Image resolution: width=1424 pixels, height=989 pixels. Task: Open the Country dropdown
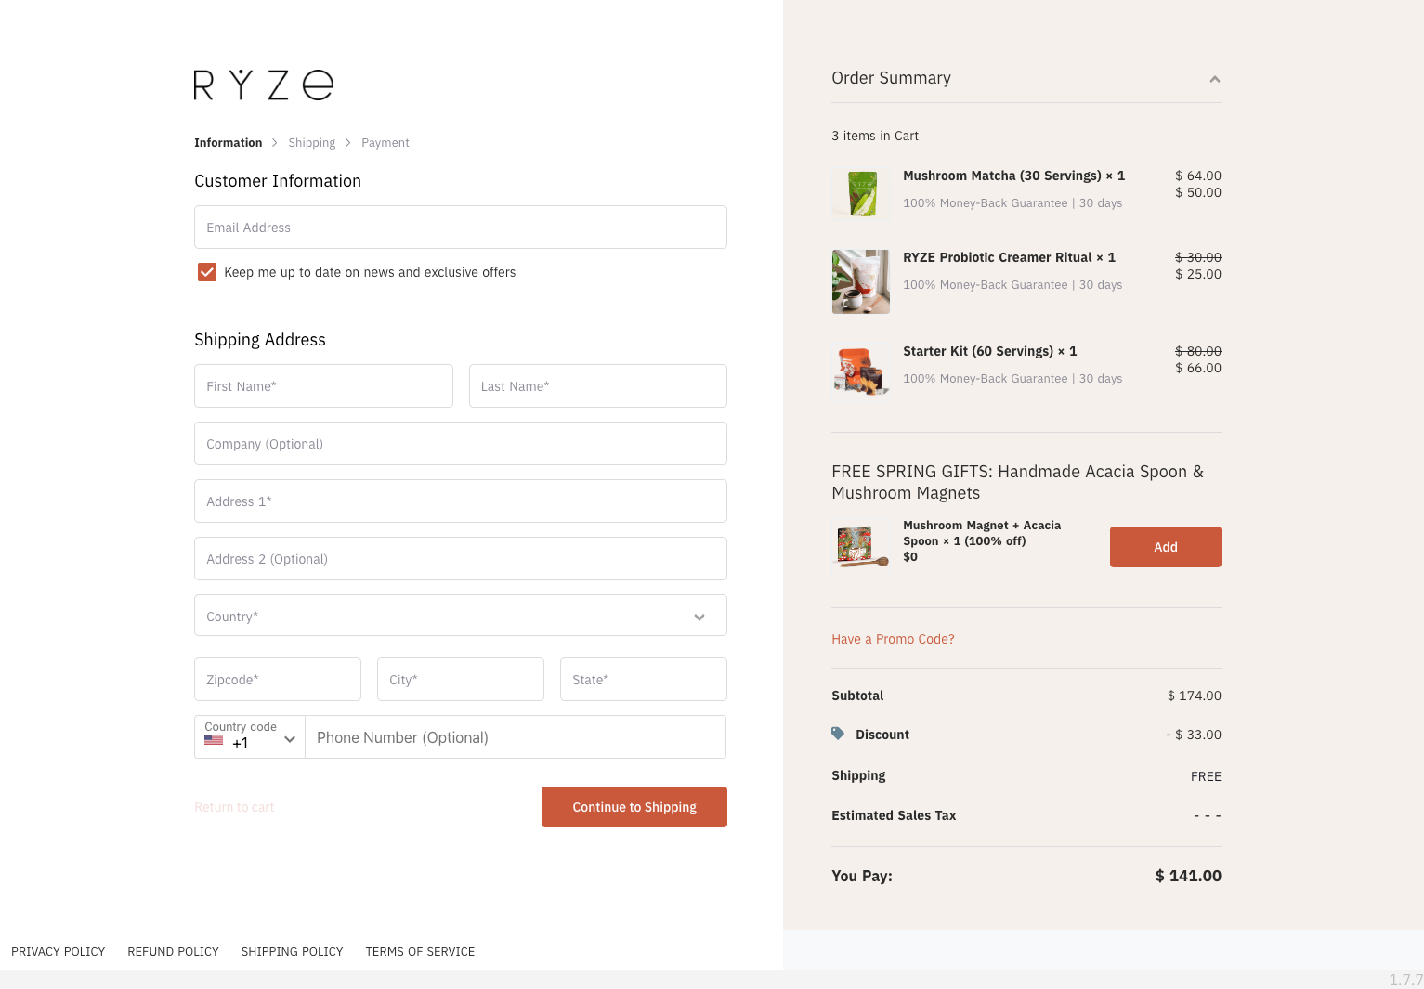461,616
